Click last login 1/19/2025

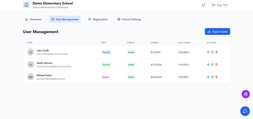point(183,65)
